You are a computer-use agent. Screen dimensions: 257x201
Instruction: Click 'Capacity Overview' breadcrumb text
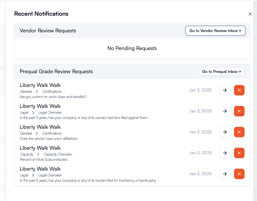pos(58,154)
